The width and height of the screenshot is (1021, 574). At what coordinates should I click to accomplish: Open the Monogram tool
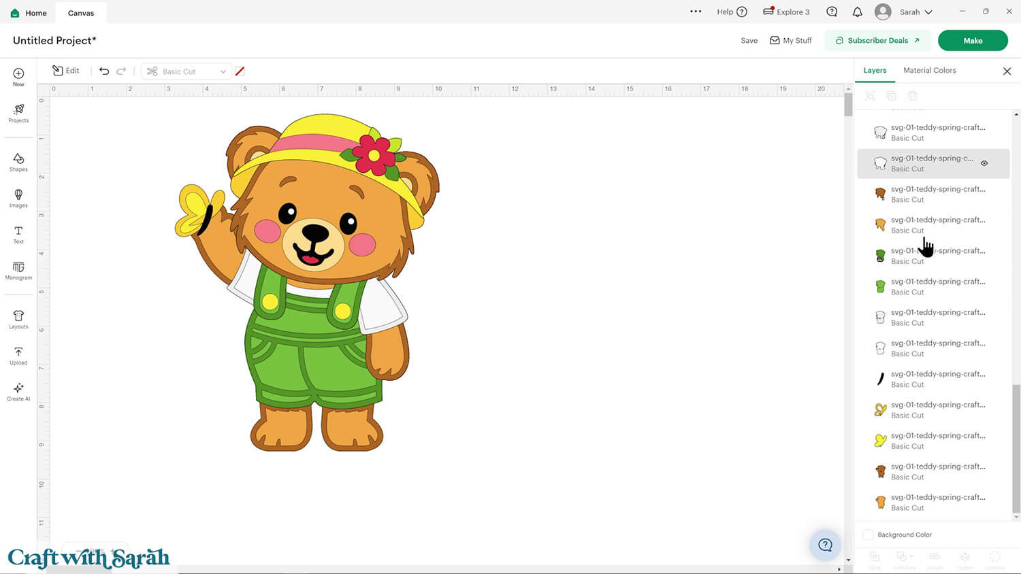(18, 271)
